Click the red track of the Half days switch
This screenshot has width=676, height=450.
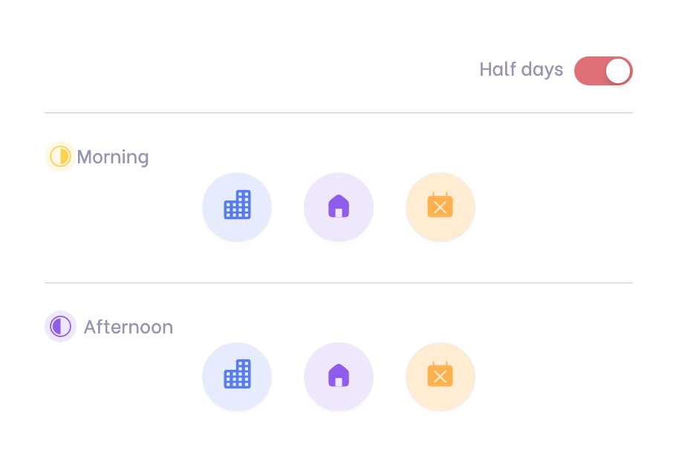pos(588,71)
